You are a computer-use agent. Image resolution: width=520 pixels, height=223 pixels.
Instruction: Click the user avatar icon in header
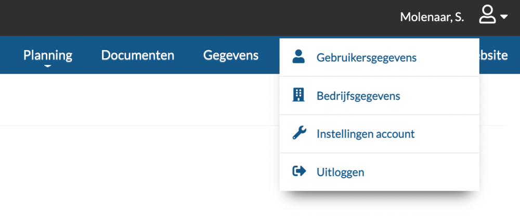coord(487,15)
